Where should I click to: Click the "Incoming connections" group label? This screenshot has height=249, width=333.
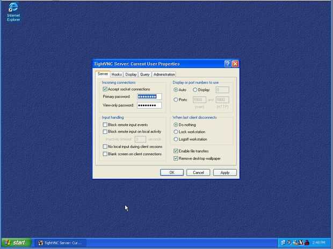pos(119,82)
